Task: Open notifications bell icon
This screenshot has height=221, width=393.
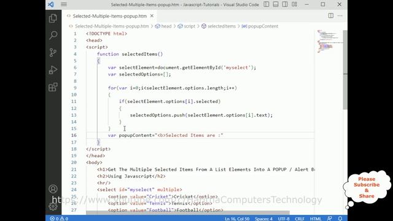Action: (x=340, y=219)
